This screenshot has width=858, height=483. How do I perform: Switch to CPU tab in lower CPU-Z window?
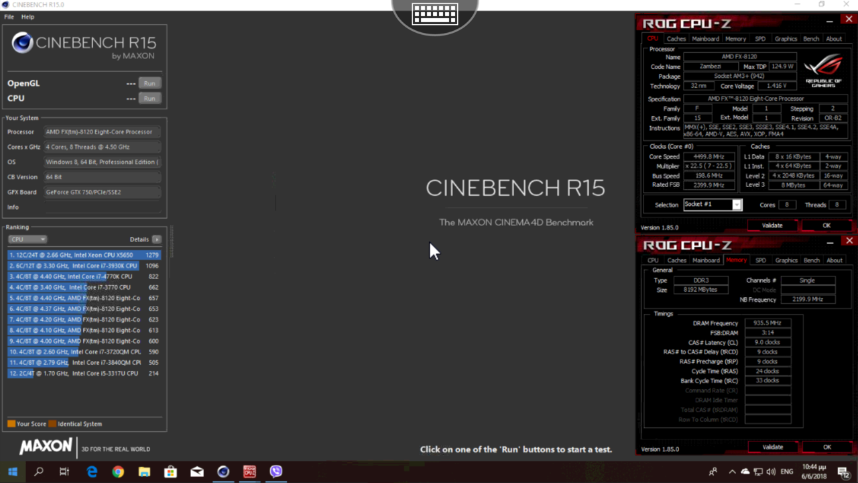click(653, 260)
